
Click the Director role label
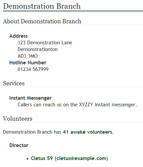[19, 145]
